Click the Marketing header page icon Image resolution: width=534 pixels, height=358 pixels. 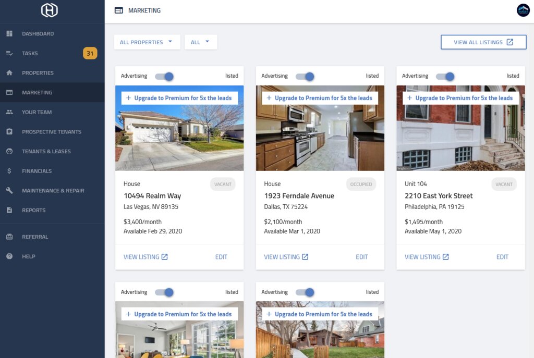(x=119, y=10)
